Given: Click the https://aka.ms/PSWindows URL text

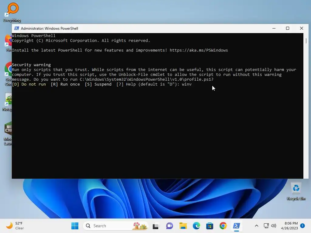Looking at the screenshot, I should click(199, 50).
